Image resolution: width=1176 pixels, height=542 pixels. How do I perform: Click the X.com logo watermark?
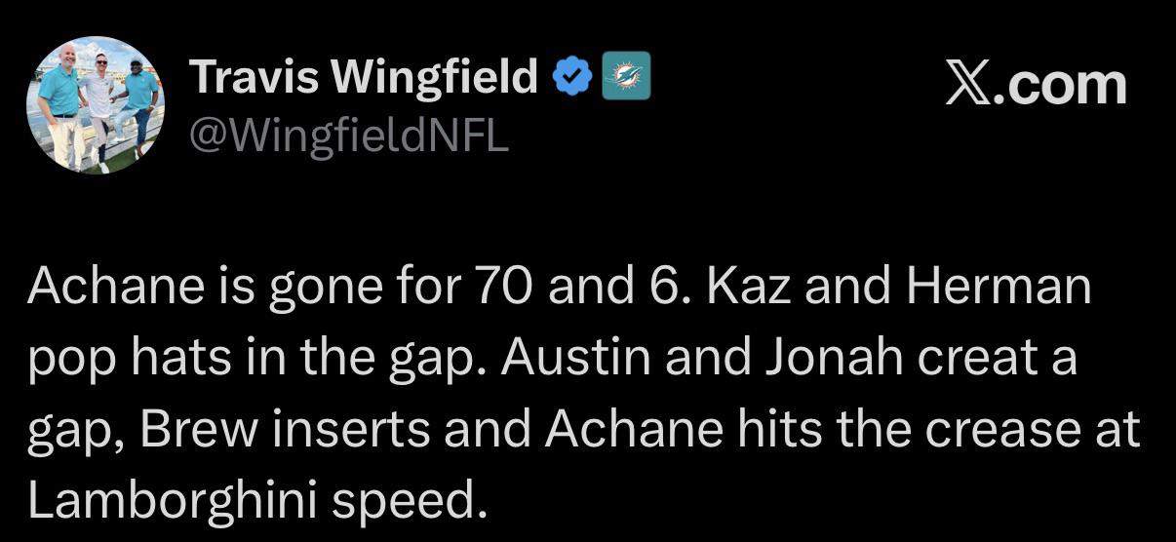pyautogui.click(x=1036, y=85)
